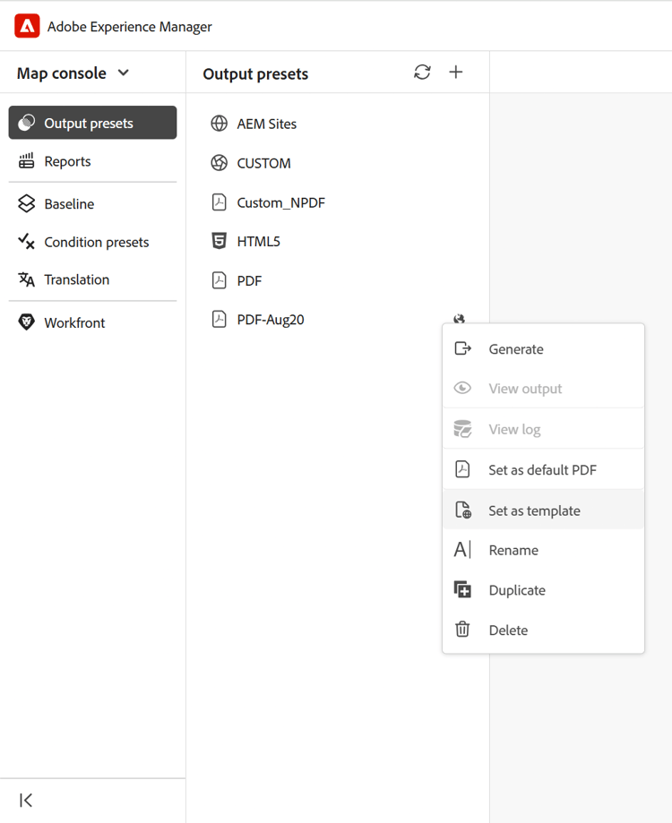Click the PDF preset file icon
Image resolution: width=672 pixels, height=823 pixels.
tap(219, 280)
